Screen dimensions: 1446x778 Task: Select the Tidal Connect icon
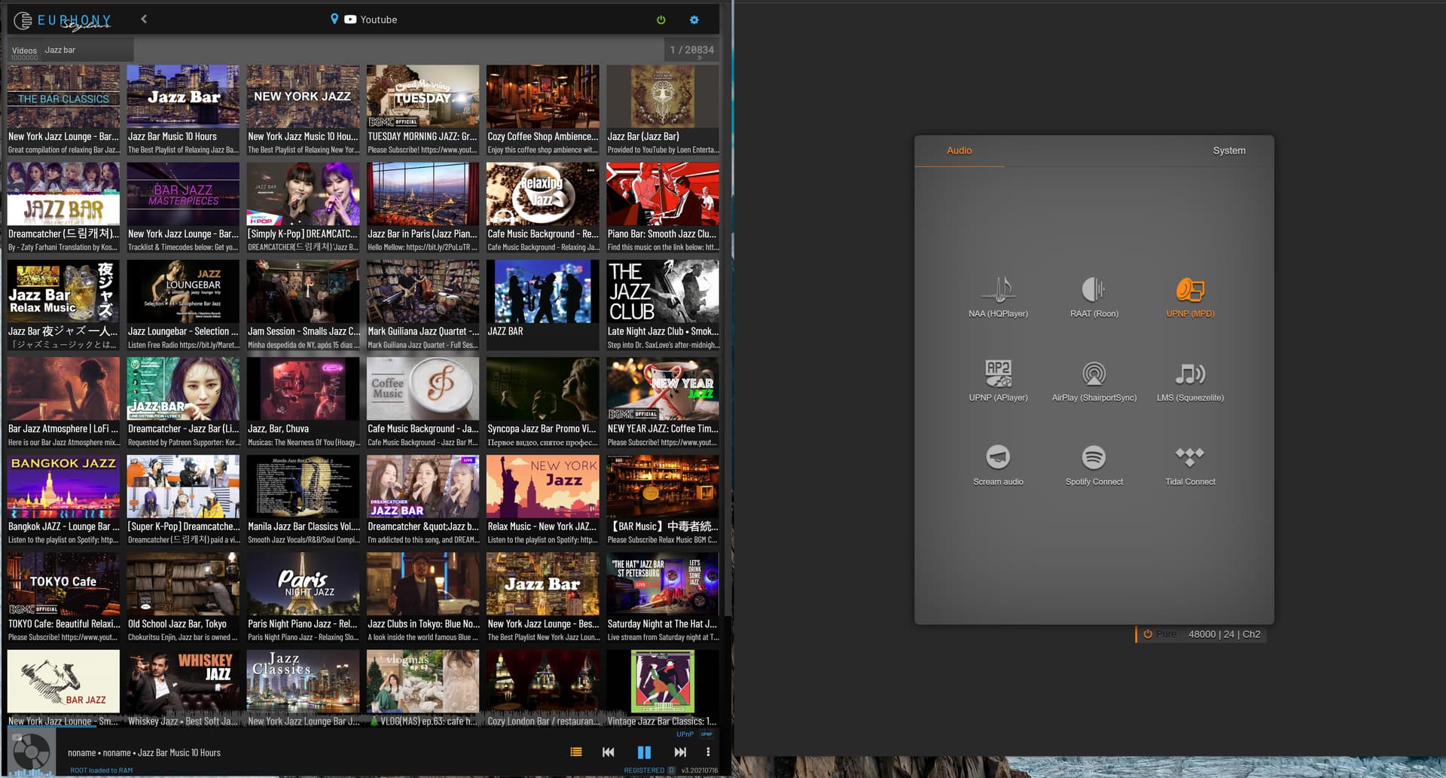point(1190,458)
